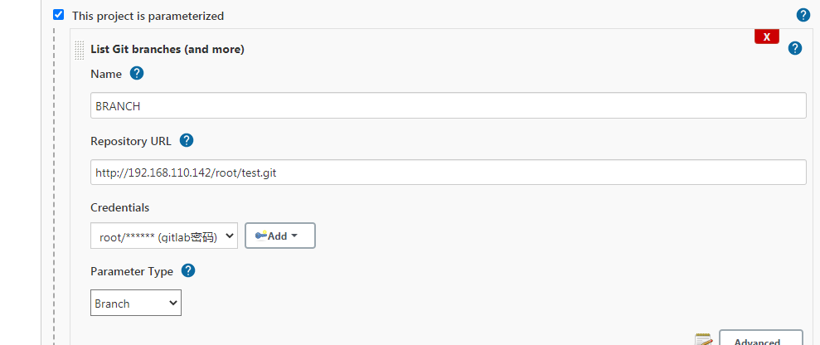Image resolution: width=820 pixels, height=345 pixels.
Task: Open the Credentials dropdown
Action: pos(164,236)
